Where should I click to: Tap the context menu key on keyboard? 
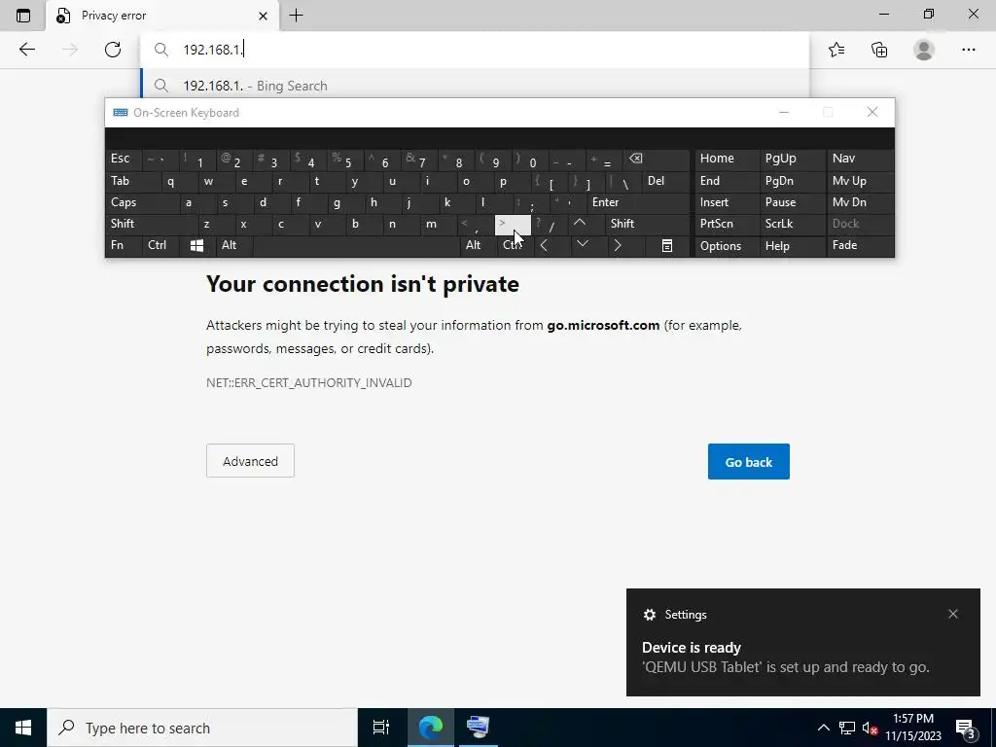tap(667, 246)
